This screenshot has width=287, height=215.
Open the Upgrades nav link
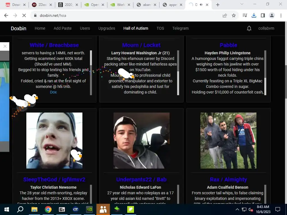(x=107, y=28)
